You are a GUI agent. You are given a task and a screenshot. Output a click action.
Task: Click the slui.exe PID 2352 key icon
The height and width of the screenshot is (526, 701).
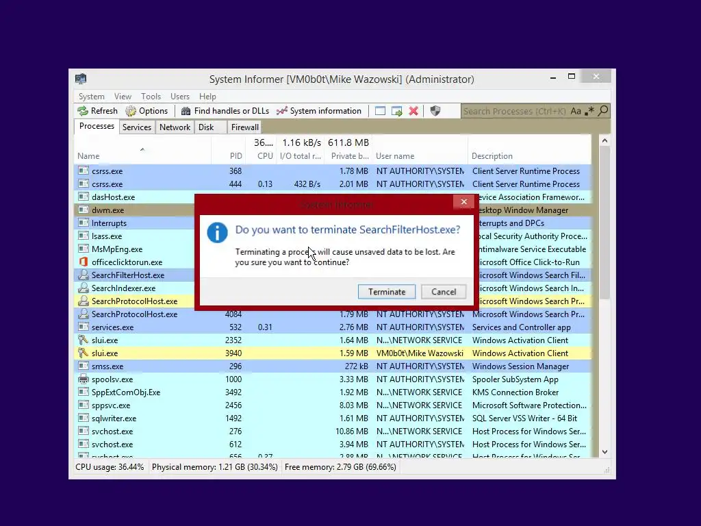83,340
